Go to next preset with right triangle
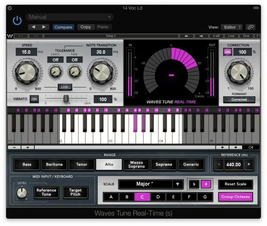This screenshot has width=267, height=226. click(44, 27)
